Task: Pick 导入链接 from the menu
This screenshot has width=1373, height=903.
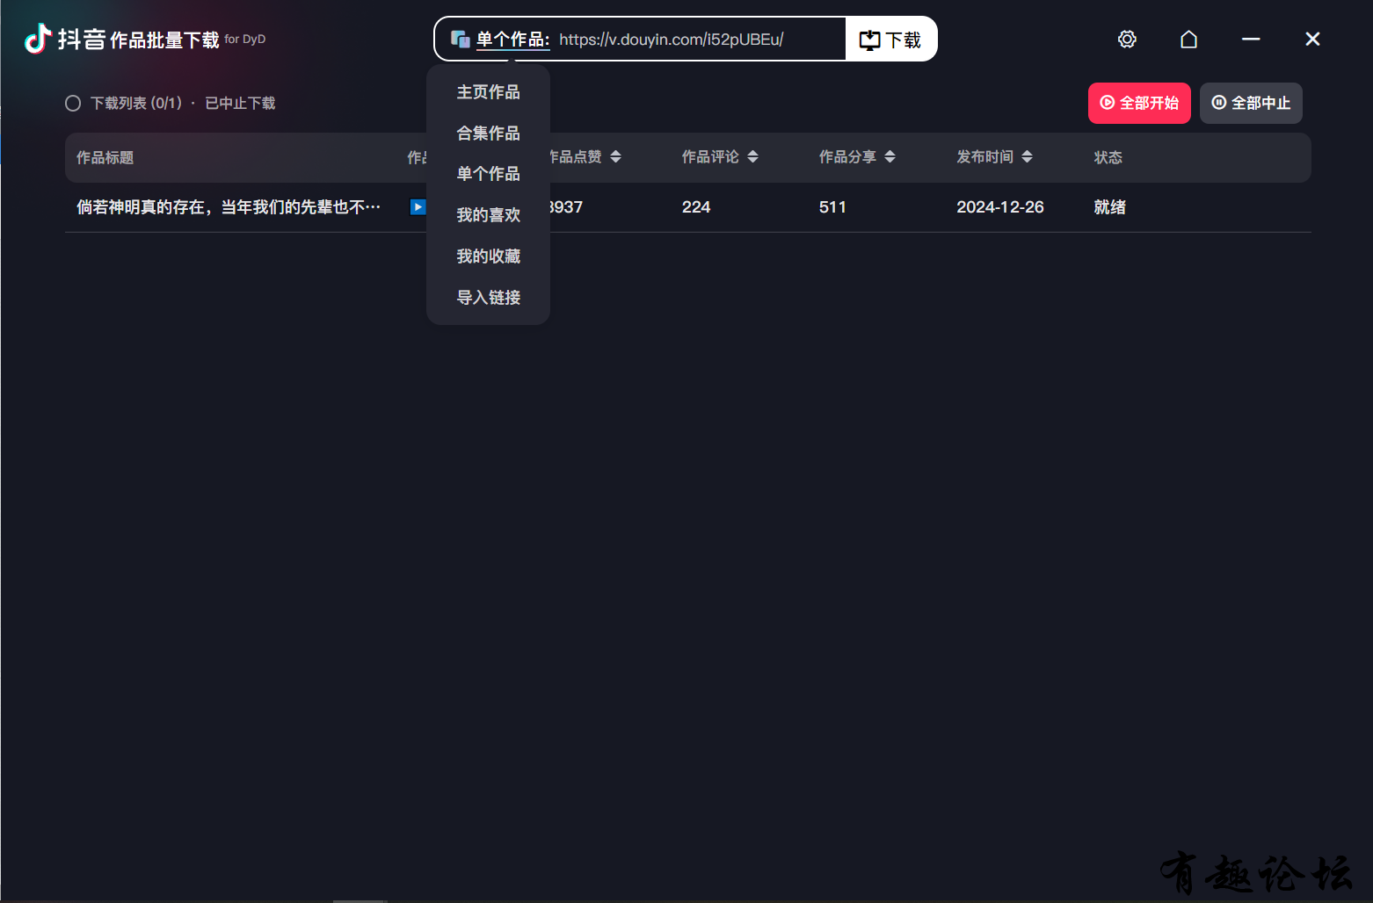Action: (x=488, y=298)
